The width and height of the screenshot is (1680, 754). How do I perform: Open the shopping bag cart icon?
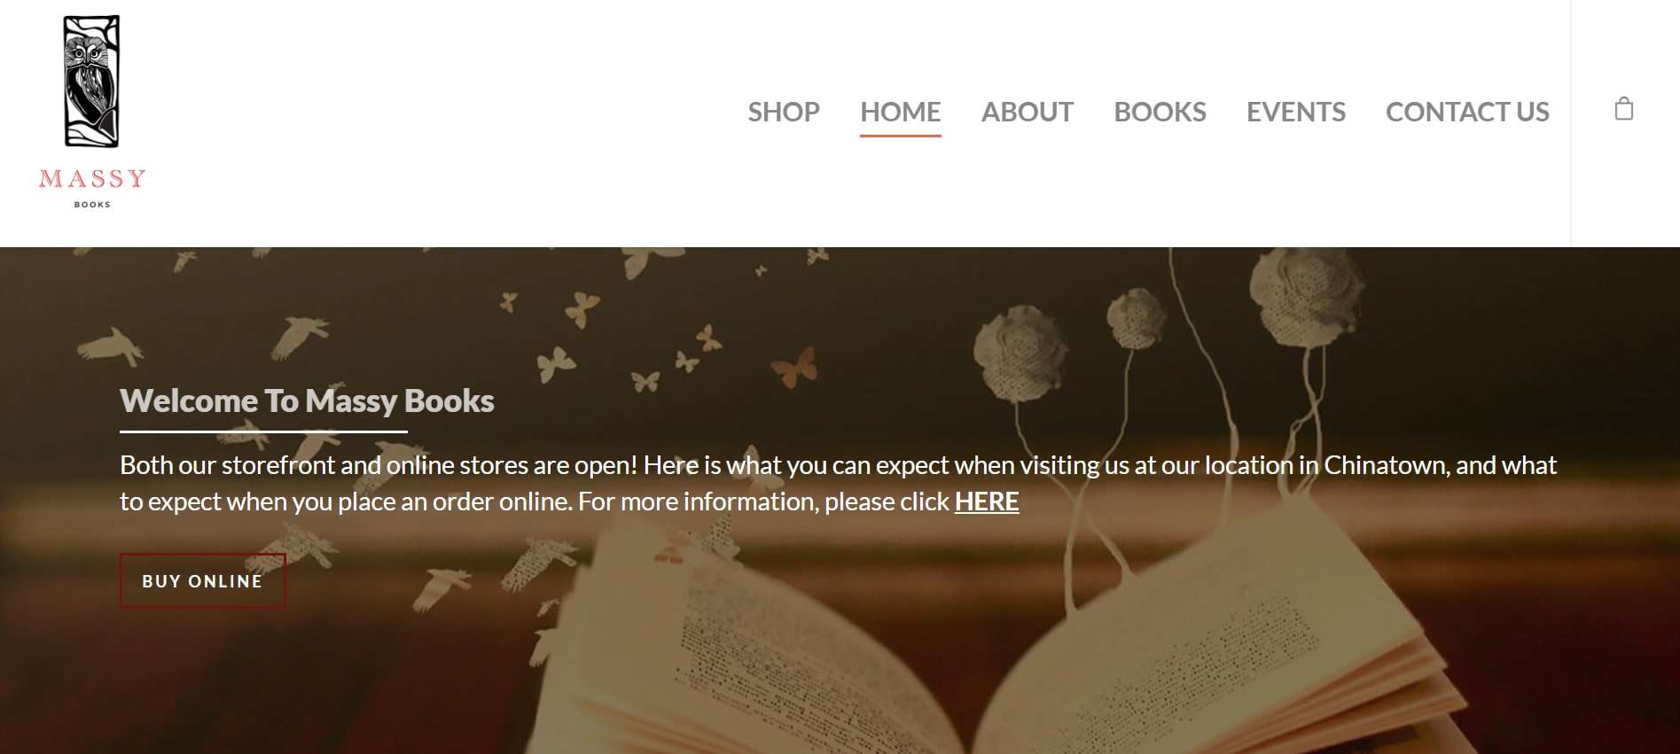click(1623, 109)
